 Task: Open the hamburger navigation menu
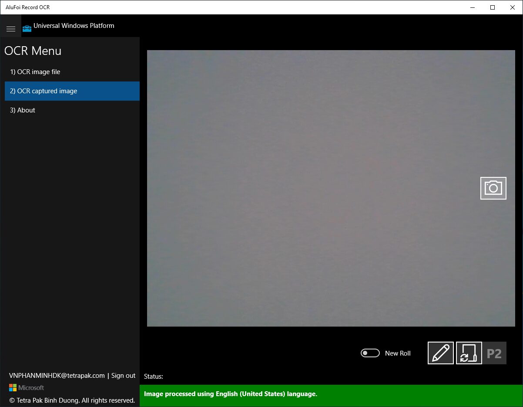(x=11, y=29)
